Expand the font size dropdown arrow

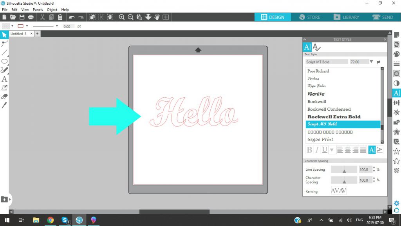[371, 62]
